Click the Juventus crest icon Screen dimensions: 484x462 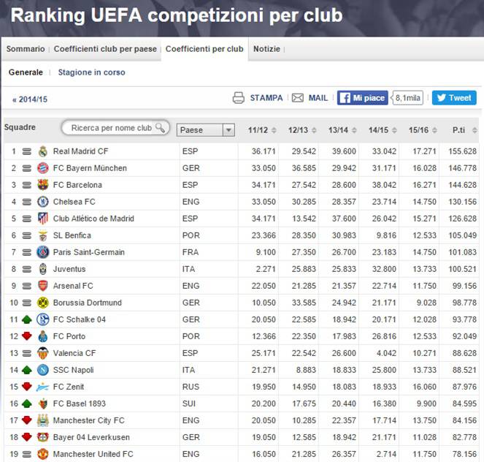tap(43, 269)
